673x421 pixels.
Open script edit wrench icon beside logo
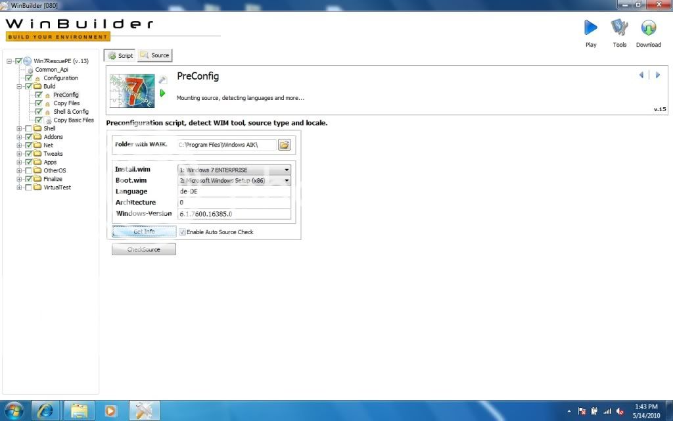pyautogui.click(x=163, y=80)
